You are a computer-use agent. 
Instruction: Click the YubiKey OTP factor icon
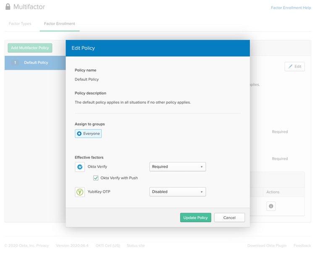pyautogui.click(x=80, y=192)
